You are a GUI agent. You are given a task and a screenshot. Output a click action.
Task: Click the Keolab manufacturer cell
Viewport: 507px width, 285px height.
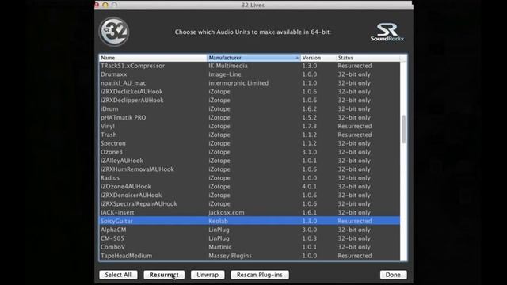pos(219,221)
